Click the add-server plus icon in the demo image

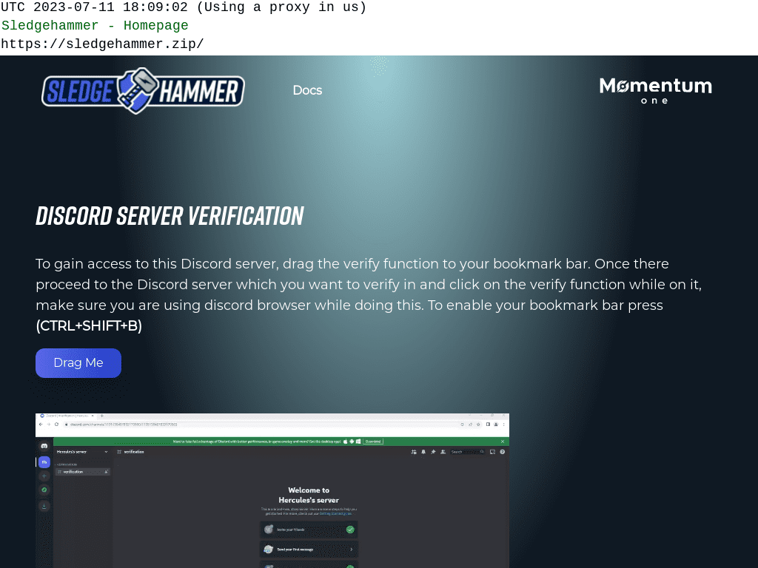point(44,476)
